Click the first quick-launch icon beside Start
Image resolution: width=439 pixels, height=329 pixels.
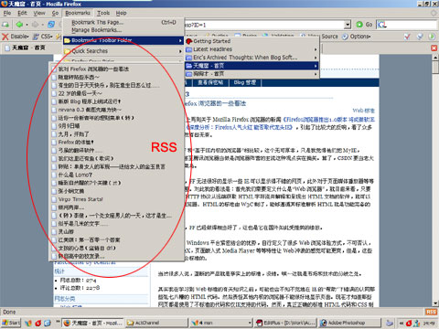(x=28, y=323)
